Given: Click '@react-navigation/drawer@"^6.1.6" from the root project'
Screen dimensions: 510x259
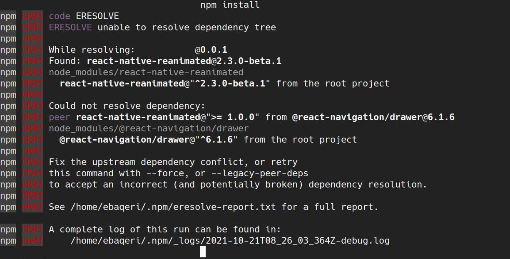Looking at the screenshot, I should click(208, 140).
